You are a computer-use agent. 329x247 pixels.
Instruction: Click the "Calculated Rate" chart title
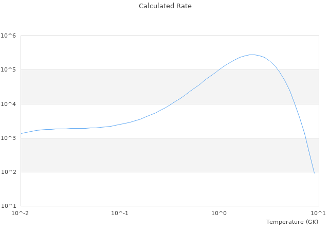(164, 6)
